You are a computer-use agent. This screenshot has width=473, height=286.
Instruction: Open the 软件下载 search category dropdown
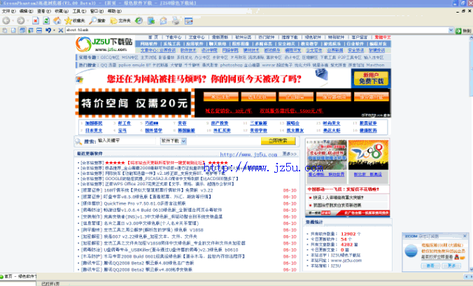184,141
